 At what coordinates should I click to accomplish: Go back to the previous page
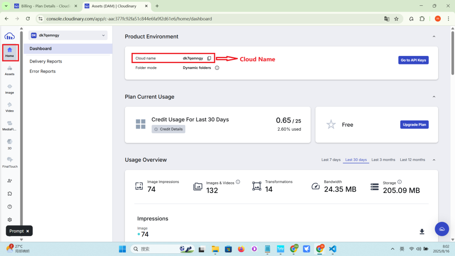7,19
